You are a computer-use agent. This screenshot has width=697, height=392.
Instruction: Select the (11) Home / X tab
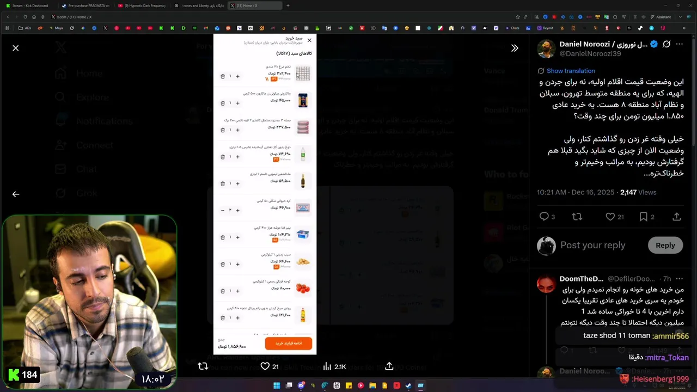pos(255,5)
